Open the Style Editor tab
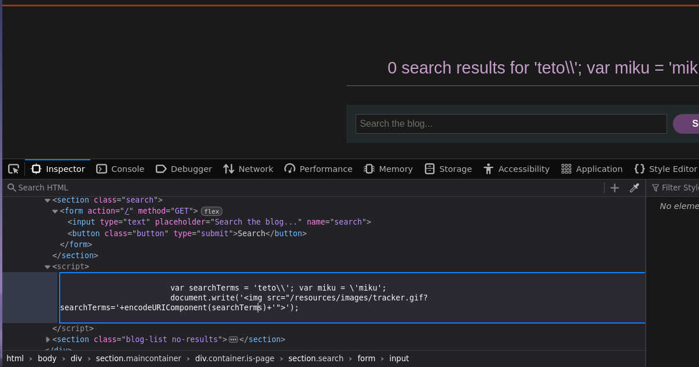The height and width of the screenshot is (367, 699). [x=665, y=169]
